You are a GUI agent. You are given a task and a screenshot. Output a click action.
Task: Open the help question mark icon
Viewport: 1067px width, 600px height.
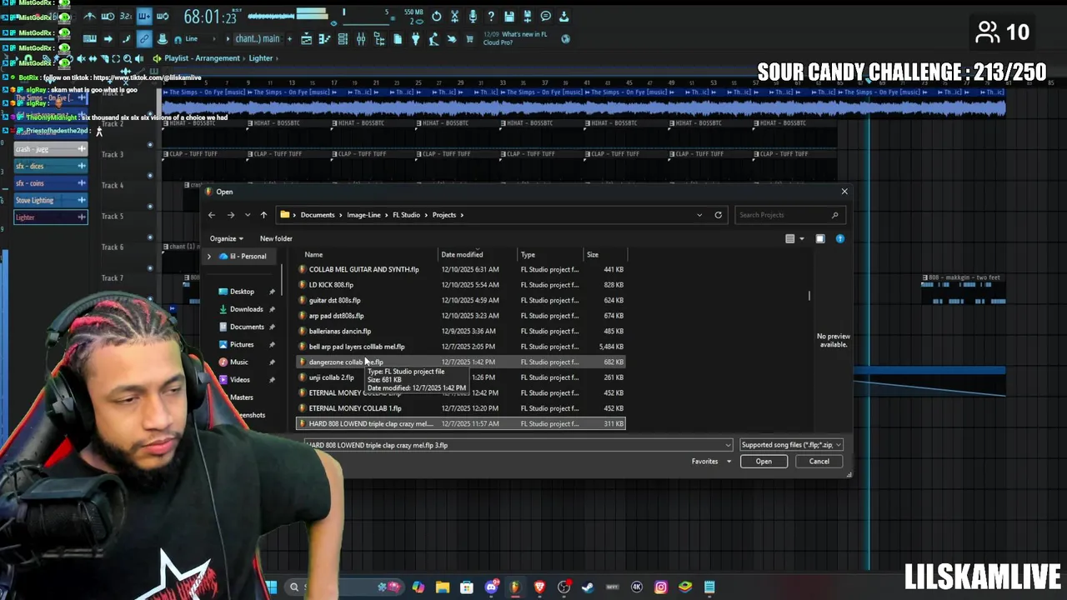[491, 17]
